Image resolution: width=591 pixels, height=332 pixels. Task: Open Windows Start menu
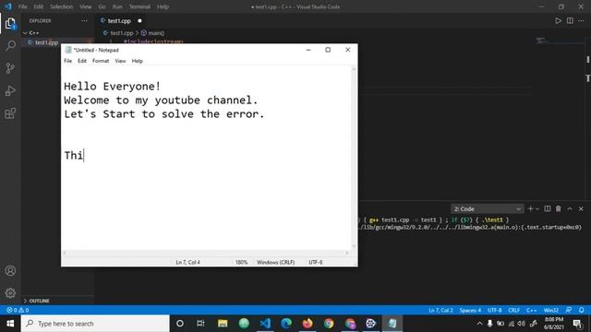tap(10, 324)
